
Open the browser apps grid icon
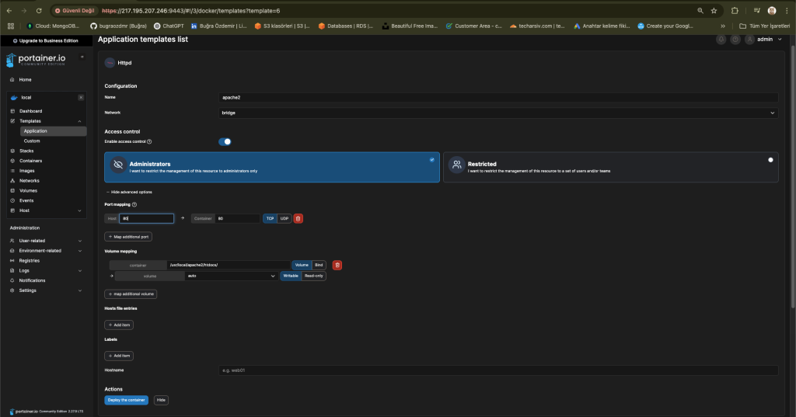click(11, 26)
